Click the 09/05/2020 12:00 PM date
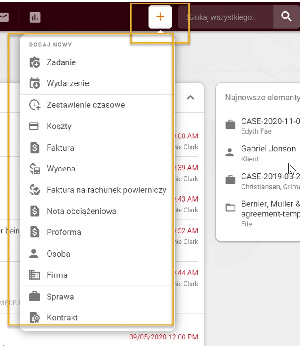This screenshot has width=300, height=346. point(164,337)
